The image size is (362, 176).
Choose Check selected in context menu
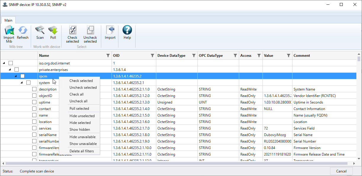click(80, 80)
